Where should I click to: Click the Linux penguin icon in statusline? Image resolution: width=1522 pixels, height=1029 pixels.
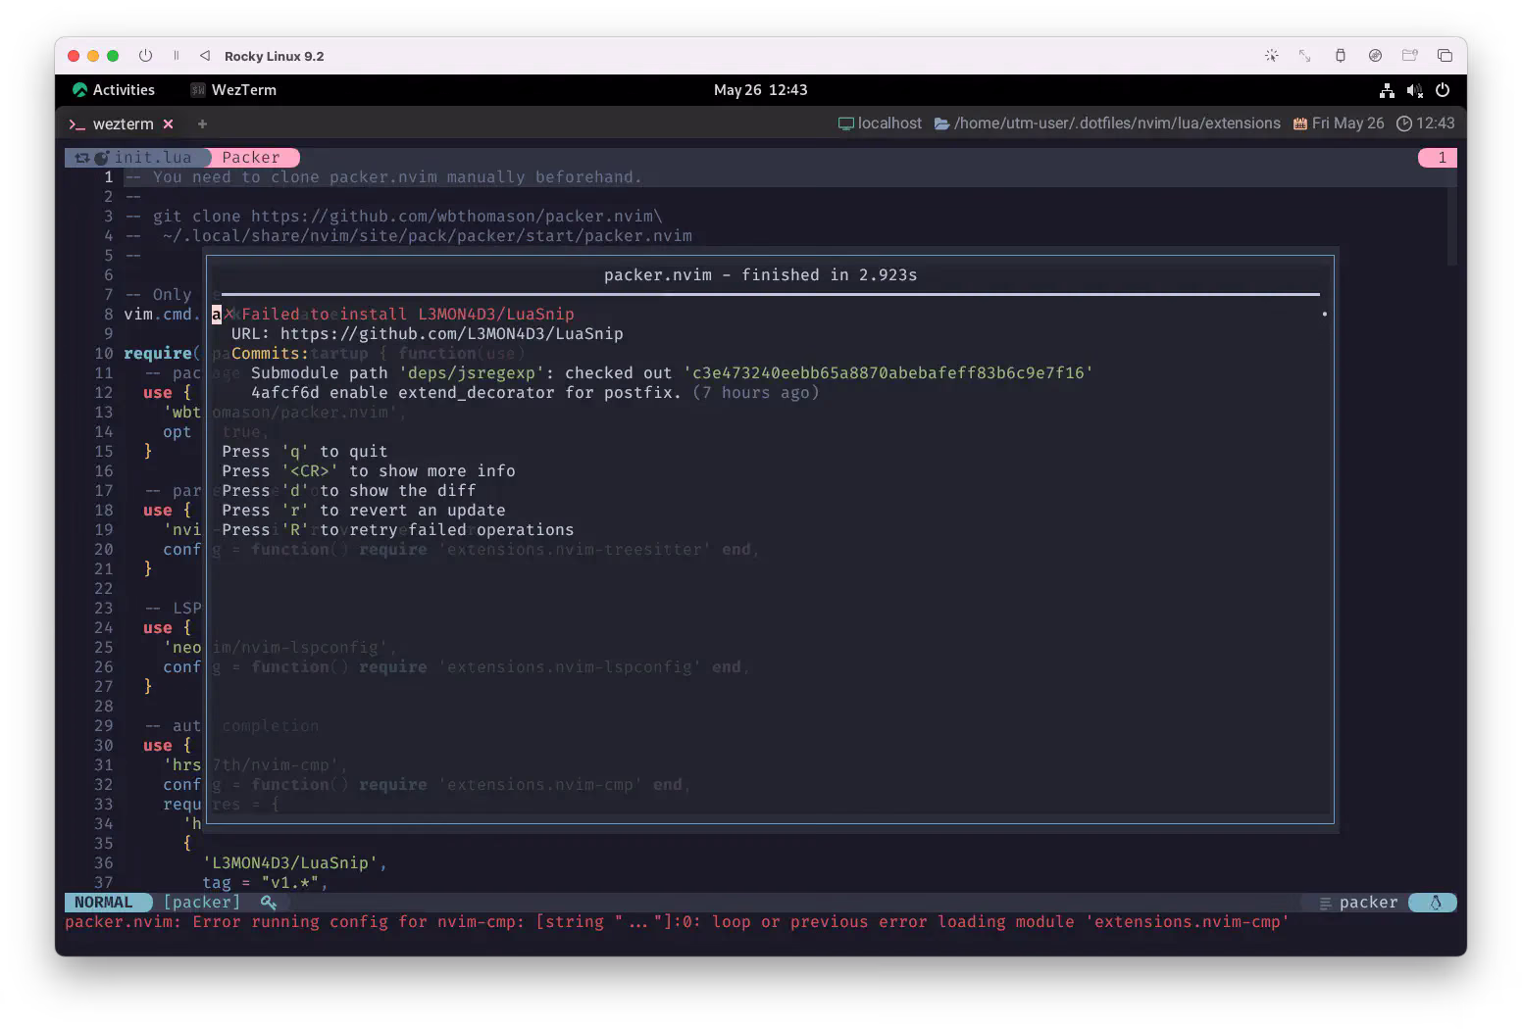[1435, 903]
